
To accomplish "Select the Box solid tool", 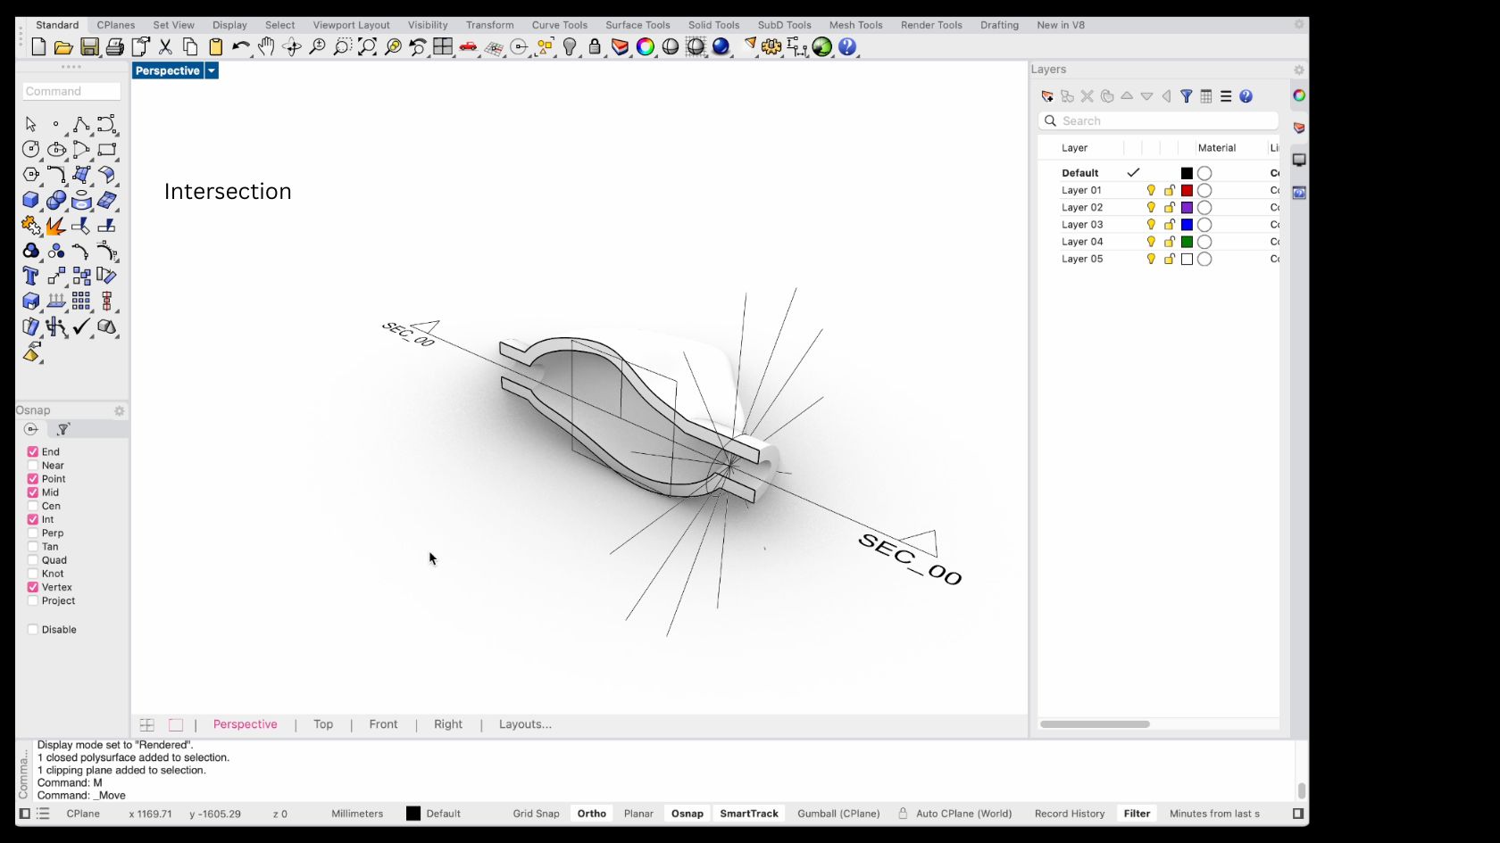I will [x=31, y=200].
